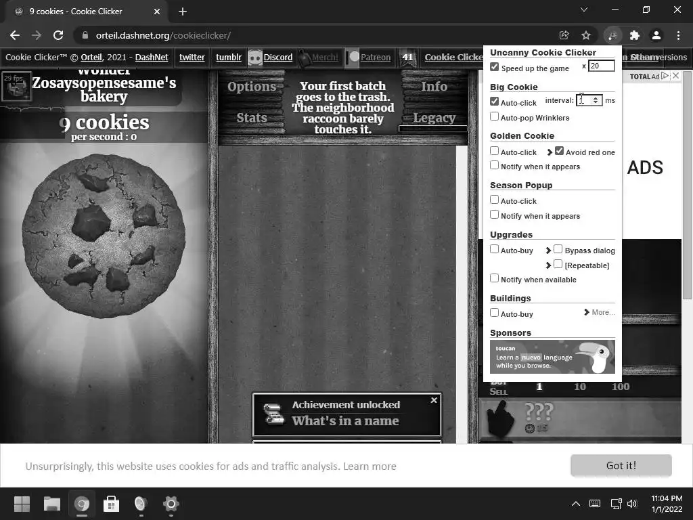This screenshot has width=693, height=520.
Task: Bookmark this page with the star icon
Action: 586,35
